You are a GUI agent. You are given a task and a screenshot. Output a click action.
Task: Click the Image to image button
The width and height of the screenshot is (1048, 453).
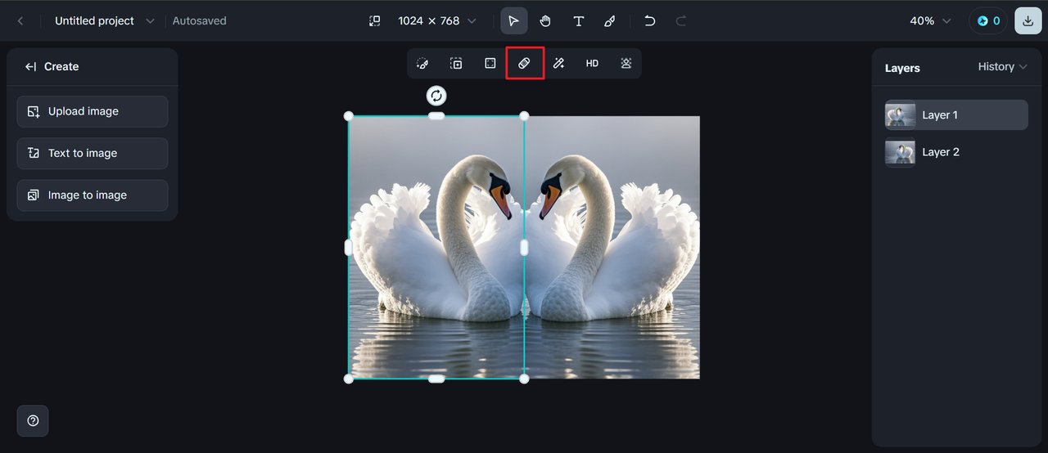tap(93, 195)
